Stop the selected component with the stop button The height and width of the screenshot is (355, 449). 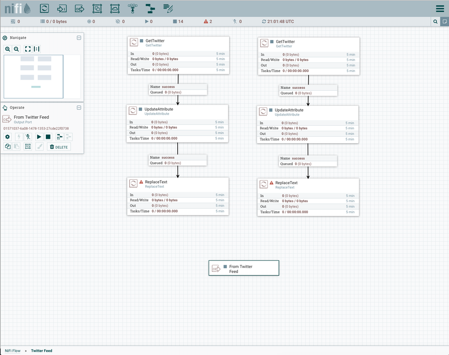(48, 137)
